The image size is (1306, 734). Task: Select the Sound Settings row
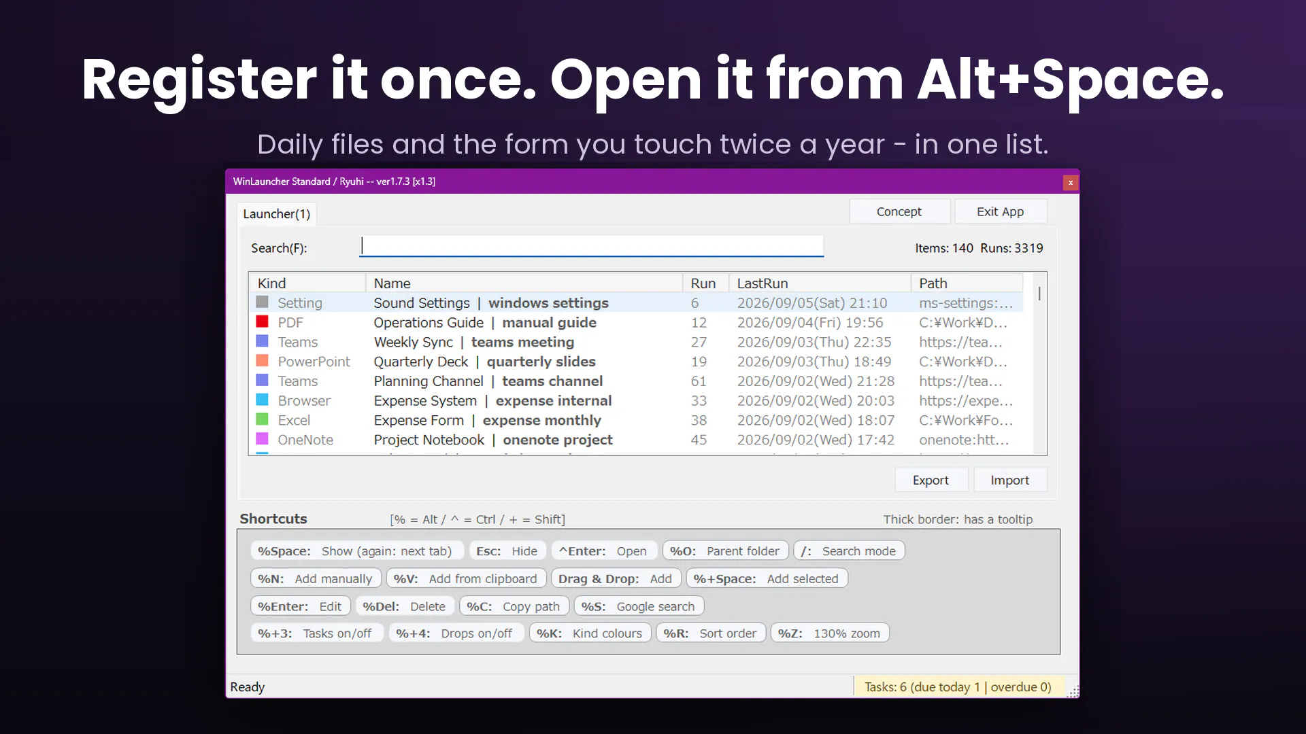(x=636, y=302)
